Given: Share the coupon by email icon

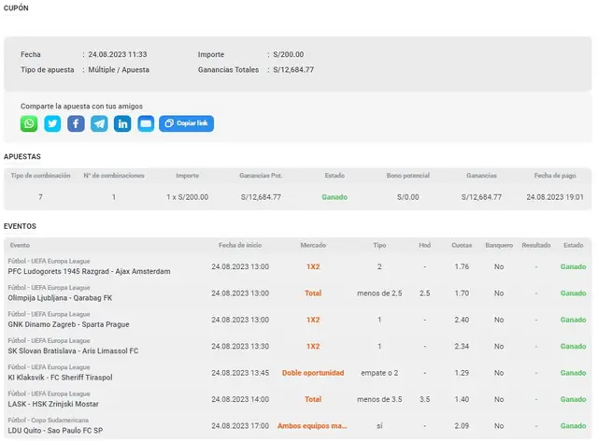Looking at the screenshot, I should [x=146, y=123].
